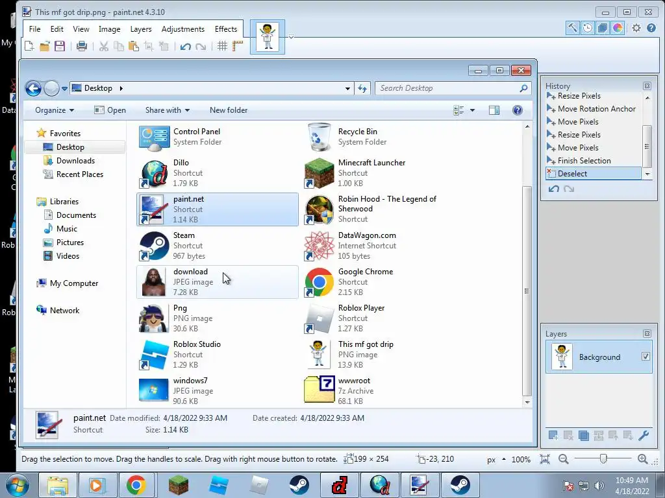Select My Computer in the navigation pane
665x498 pixels.
pyautogui.click(x=74, y=283)
